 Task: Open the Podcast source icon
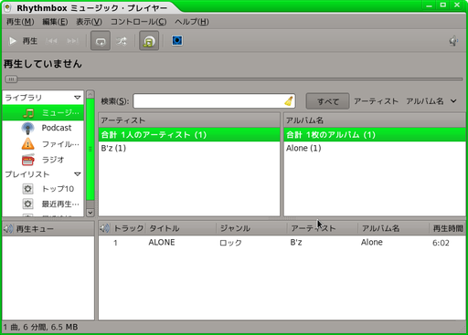click(x=28, y=128)
